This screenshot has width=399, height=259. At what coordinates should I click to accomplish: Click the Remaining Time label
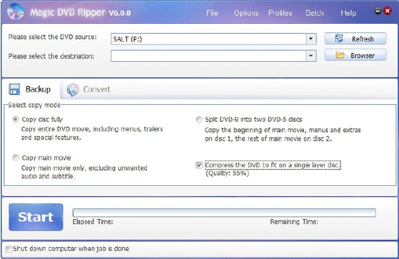pyautogui.click(x=294, y=222)
